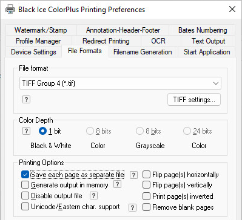Go to the OCR tab

click(x=158, y=41)
